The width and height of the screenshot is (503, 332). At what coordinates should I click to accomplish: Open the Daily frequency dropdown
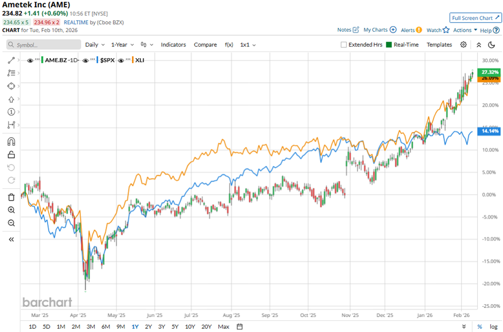pyautogui.click(x=94, y=45)
